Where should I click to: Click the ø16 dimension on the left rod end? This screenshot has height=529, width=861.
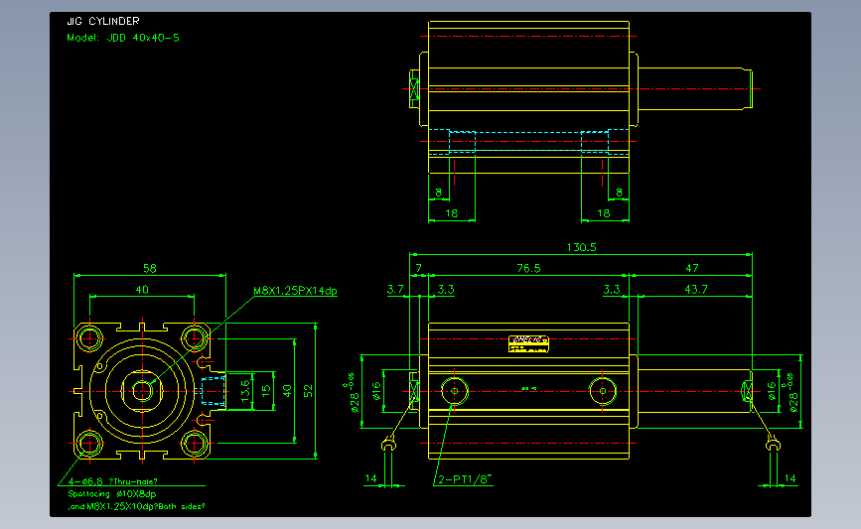pos(376,390)
